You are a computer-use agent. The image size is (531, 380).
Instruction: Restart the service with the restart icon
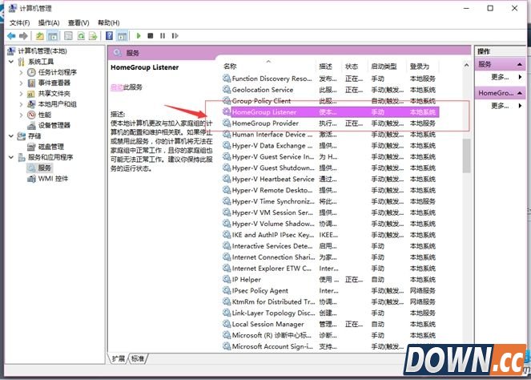pyautogui.click(x=175, y=35)
